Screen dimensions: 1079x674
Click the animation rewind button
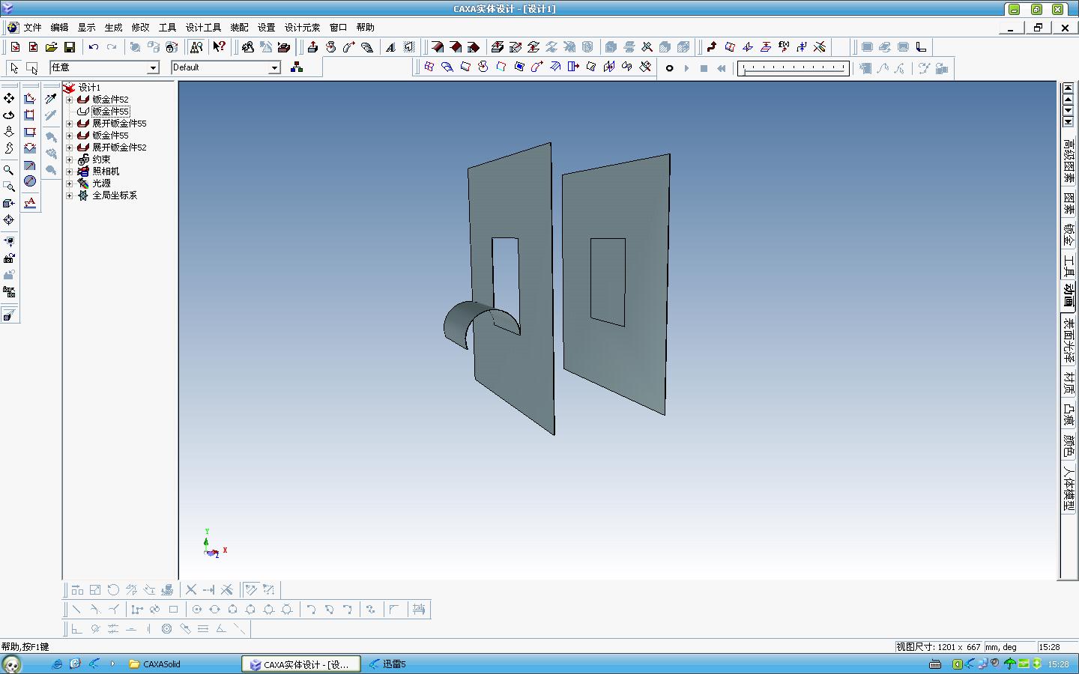(721, 68)
